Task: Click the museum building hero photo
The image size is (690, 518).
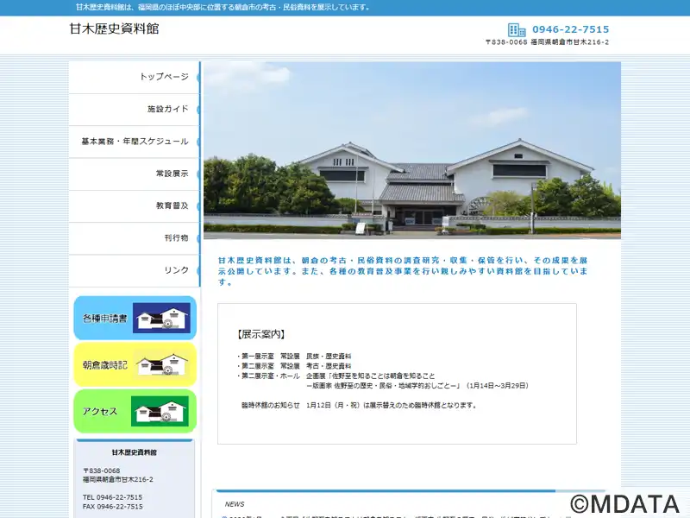Action: [x=412, y=150]
